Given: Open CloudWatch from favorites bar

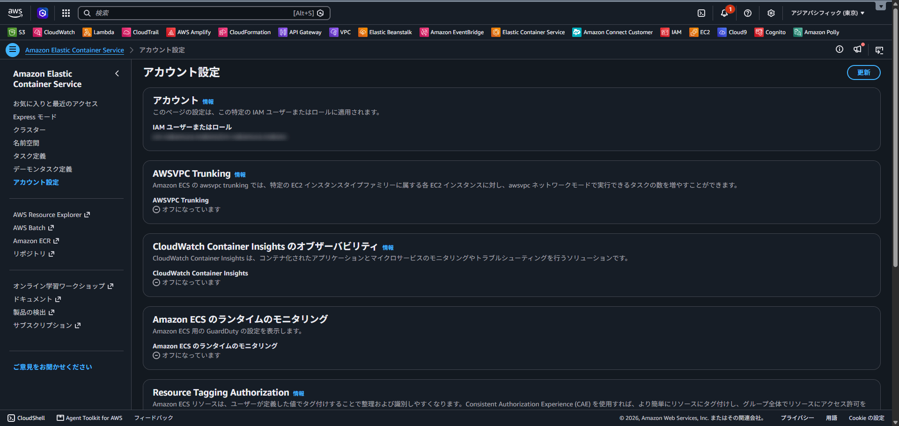Looking at the screenshot, I should point(54,32).
